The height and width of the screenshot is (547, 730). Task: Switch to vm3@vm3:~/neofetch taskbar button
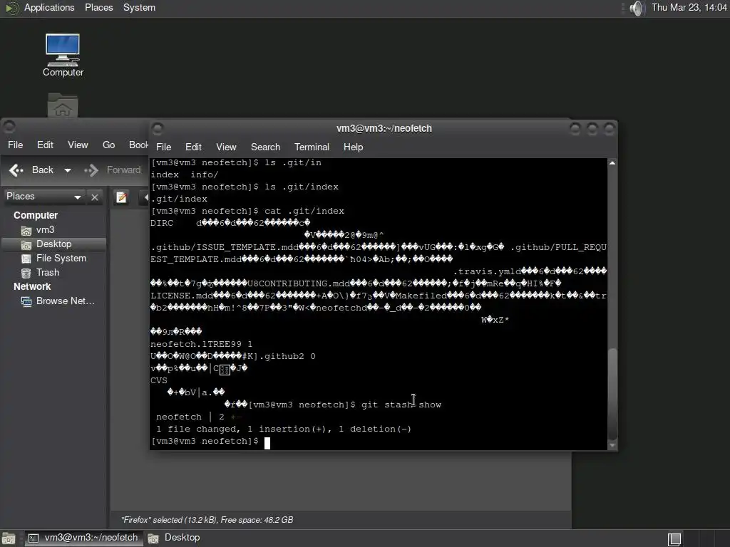click(84, 538)
